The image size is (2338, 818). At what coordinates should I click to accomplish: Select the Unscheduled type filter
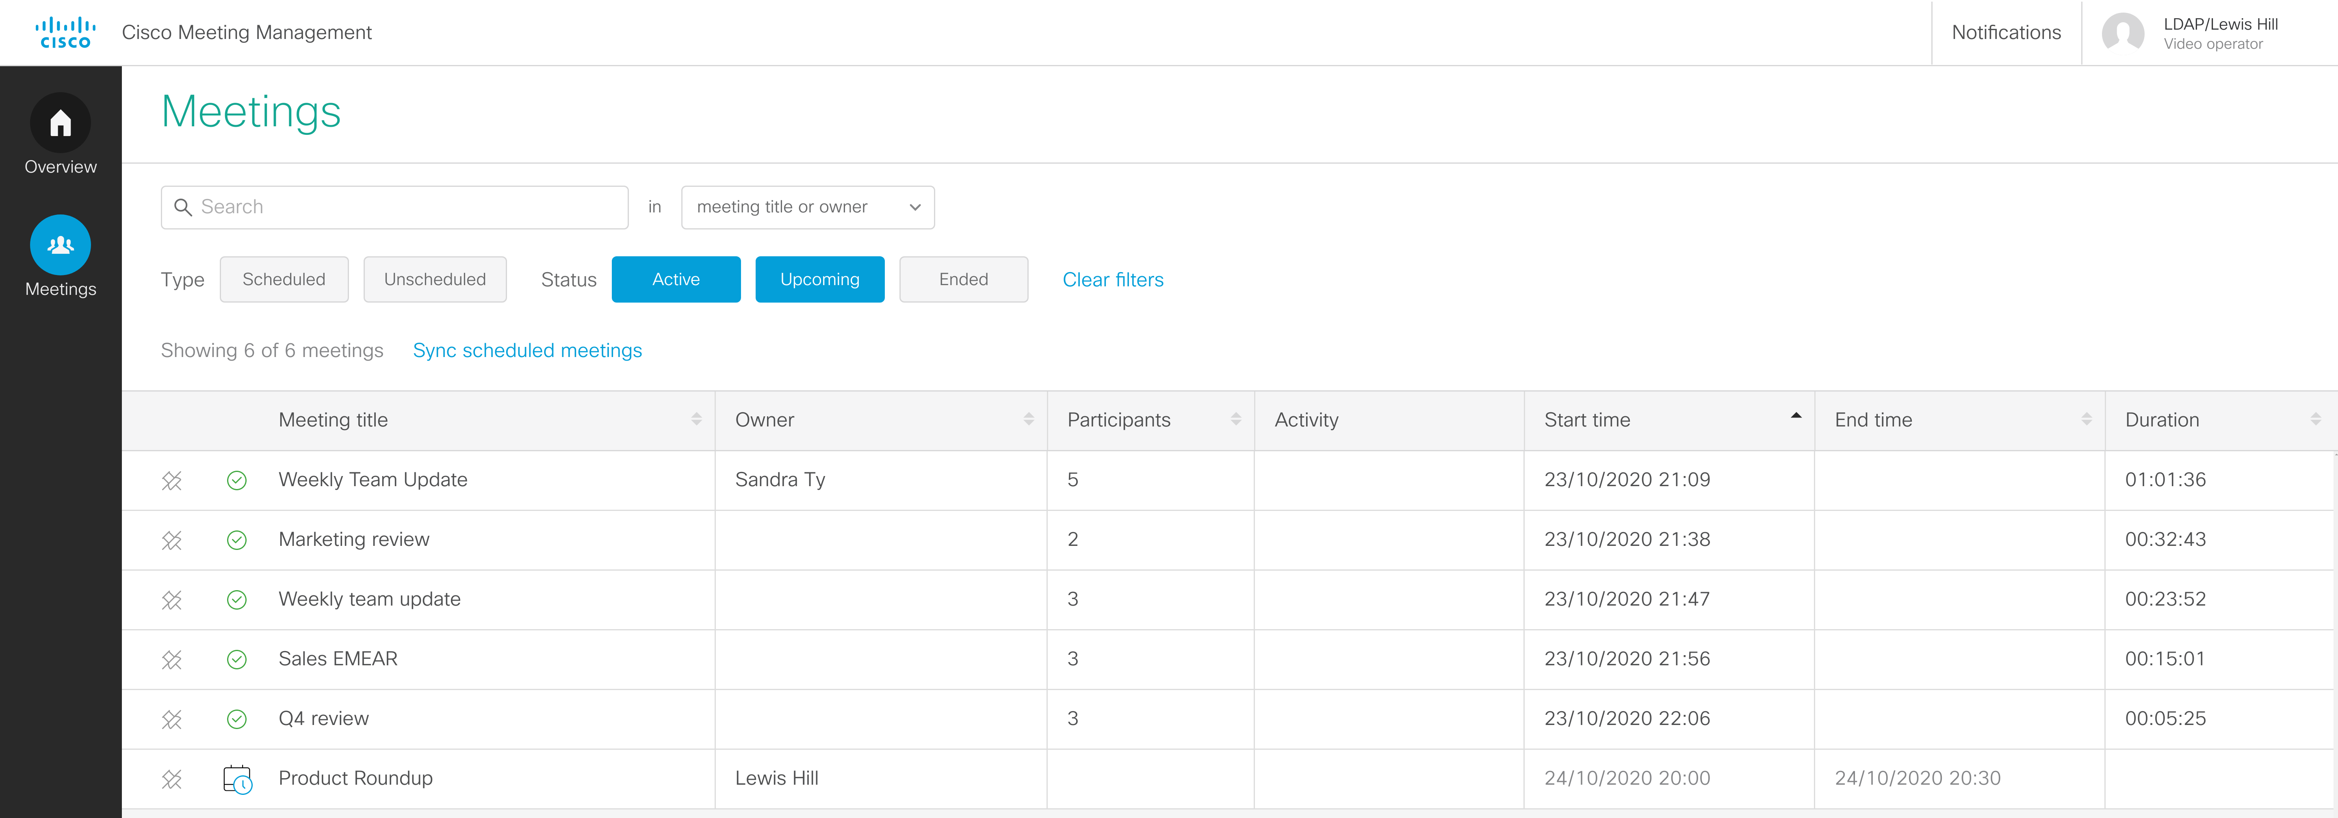point(435,279)
